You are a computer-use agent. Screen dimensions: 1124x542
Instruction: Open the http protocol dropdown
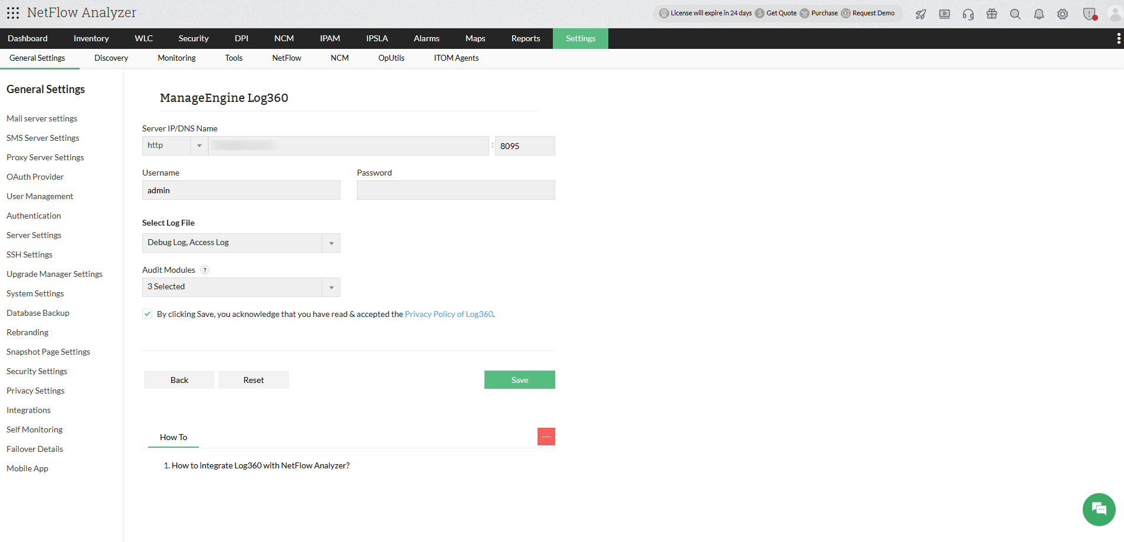click(x=175, y=146)
